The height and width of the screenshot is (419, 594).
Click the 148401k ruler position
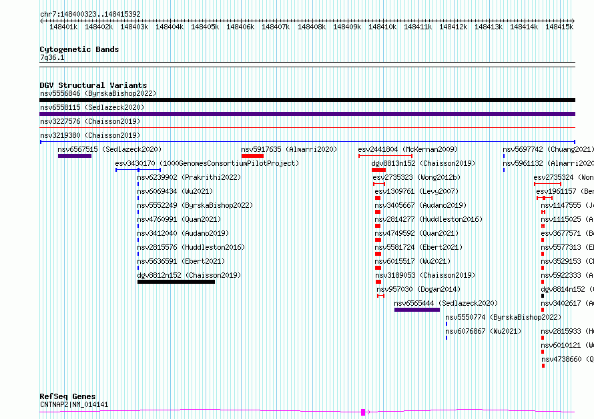(63, 27)
